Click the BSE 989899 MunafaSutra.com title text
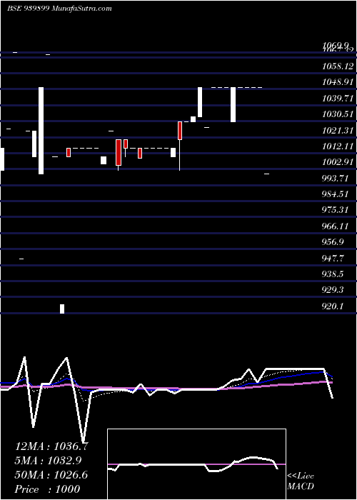 [59, 9]
